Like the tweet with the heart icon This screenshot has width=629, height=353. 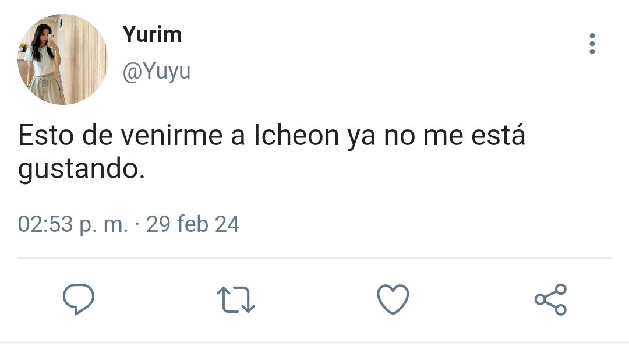(393, 299)
